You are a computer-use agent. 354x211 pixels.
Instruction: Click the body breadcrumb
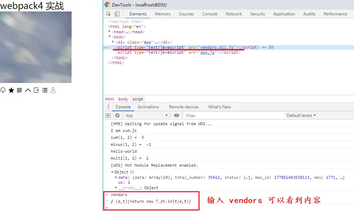click(x=123, y=99)
